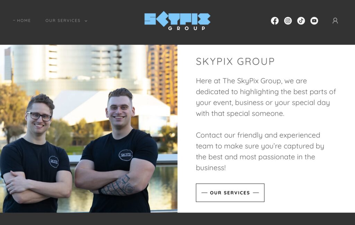Open the Instagram social icon
Screen dimensions: 355x225
point(288,20)
